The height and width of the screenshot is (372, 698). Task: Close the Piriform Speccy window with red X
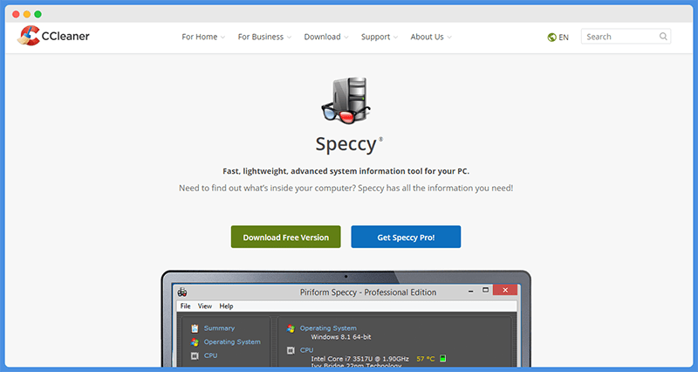505,290
